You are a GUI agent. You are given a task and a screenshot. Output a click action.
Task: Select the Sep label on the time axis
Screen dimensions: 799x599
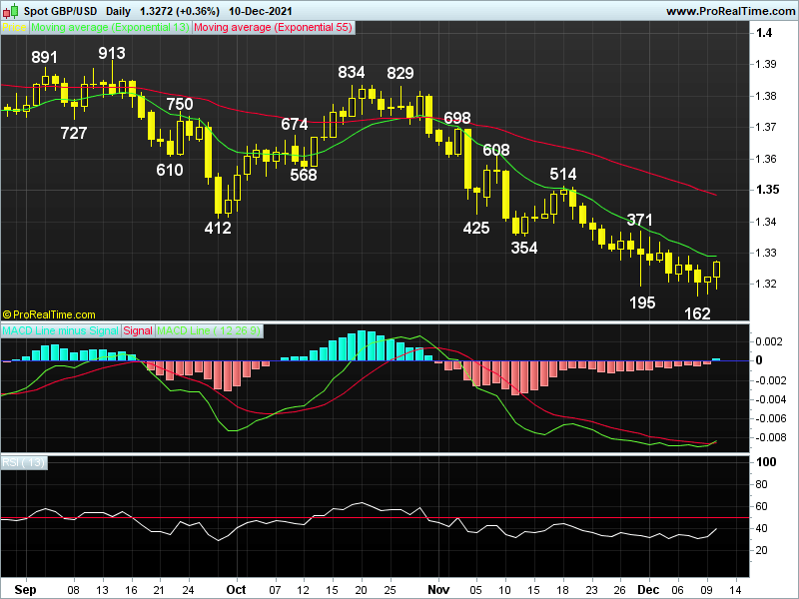click(x=28, y=590)
